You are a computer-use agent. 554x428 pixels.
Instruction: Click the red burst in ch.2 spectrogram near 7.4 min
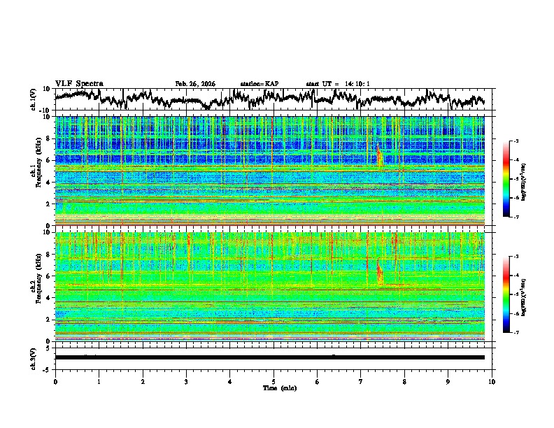[x=380, y=273]
